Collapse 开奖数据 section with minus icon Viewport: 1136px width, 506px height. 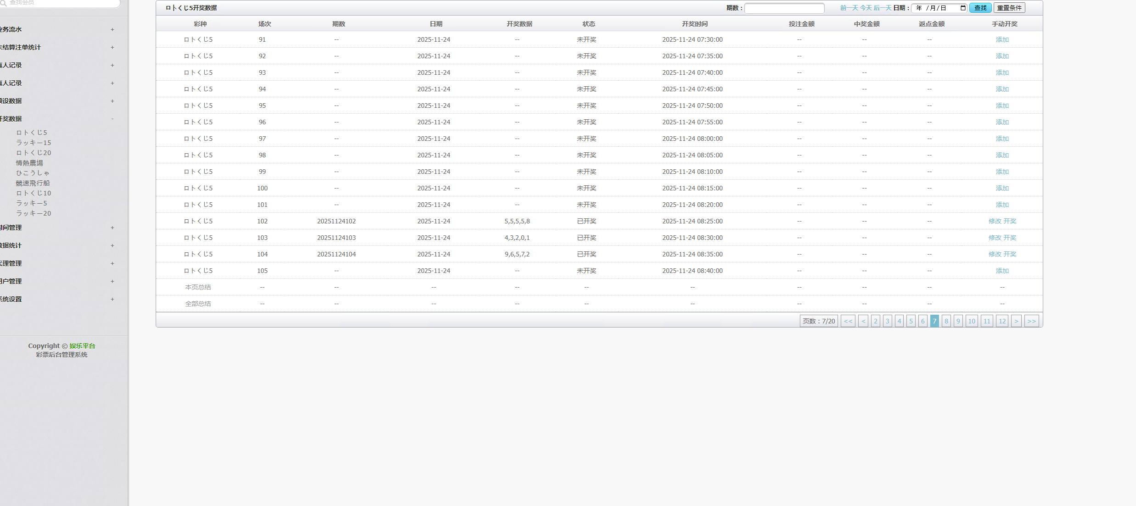tap(112, 119)
